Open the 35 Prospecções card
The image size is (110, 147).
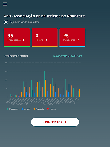17,37
